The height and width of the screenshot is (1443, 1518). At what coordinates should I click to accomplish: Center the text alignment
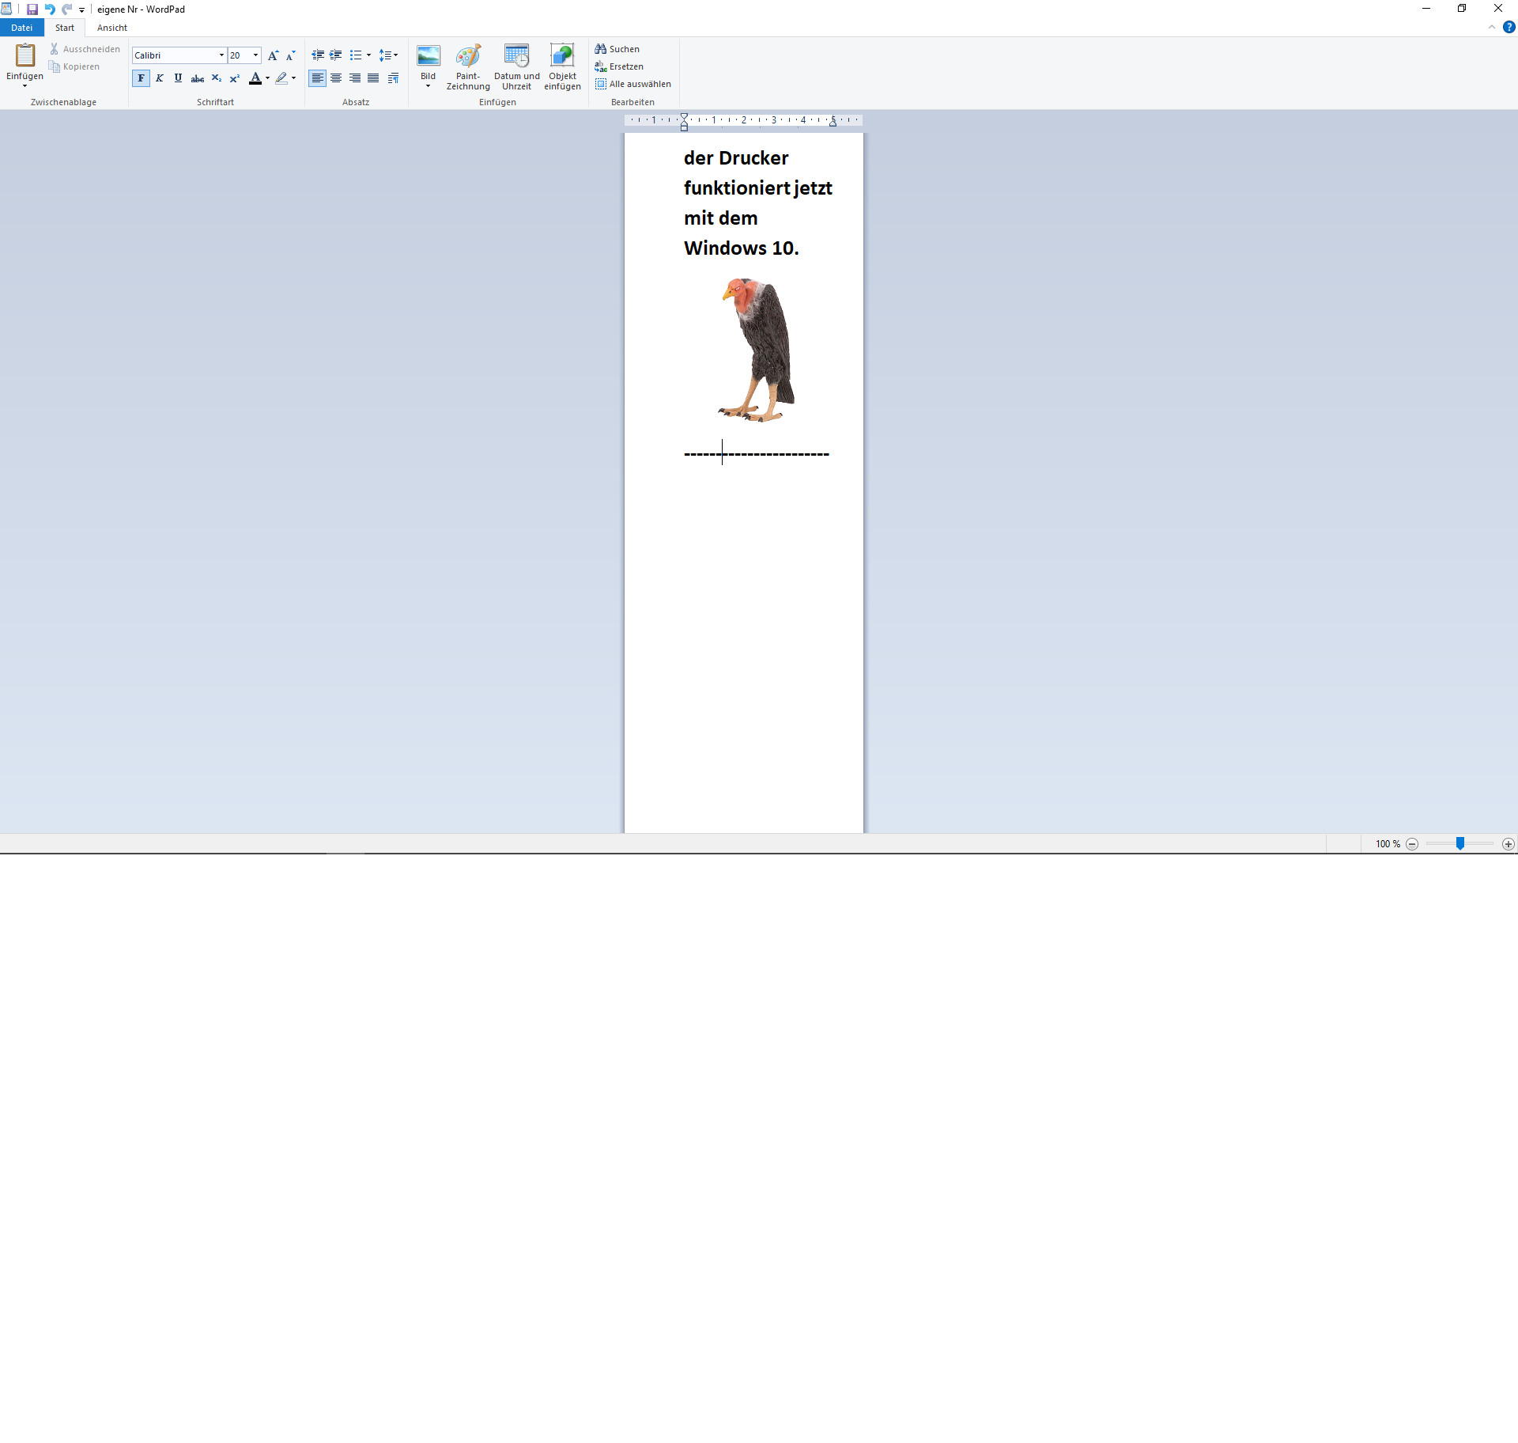pos(336,78)
